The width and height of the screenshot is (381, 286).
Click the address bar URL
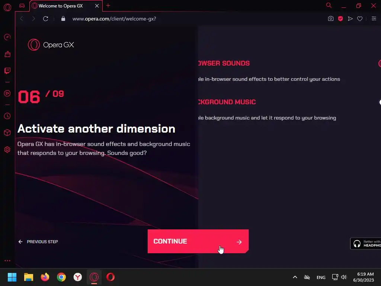(114, 19)
